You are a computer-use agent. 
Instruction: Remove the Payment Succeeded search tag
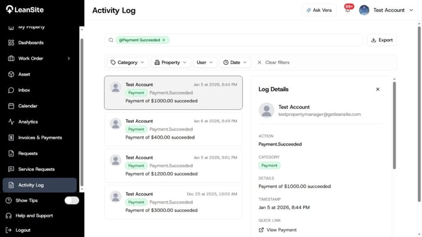tap(164, 40)
